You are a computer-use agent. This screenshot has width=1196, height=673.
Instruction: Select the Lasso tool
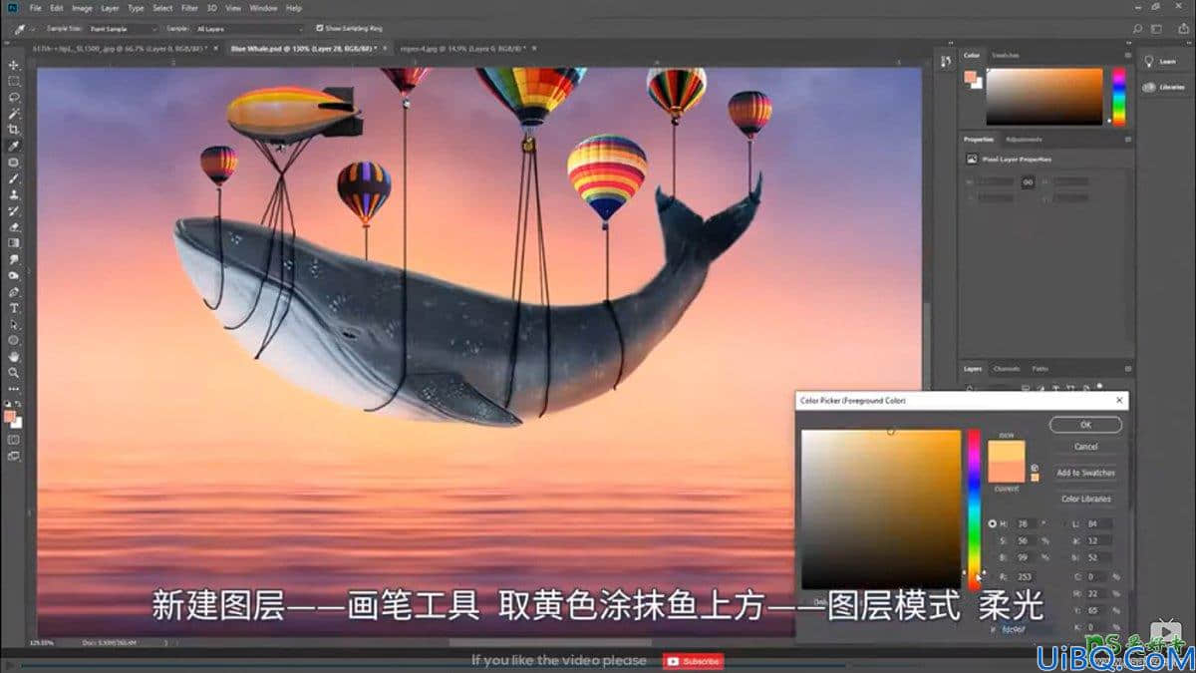14,98
